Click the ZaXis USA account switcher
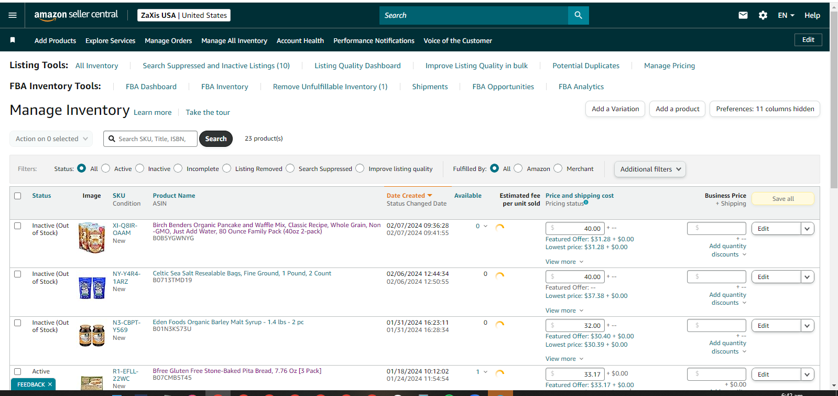 (x=184, y=15)
